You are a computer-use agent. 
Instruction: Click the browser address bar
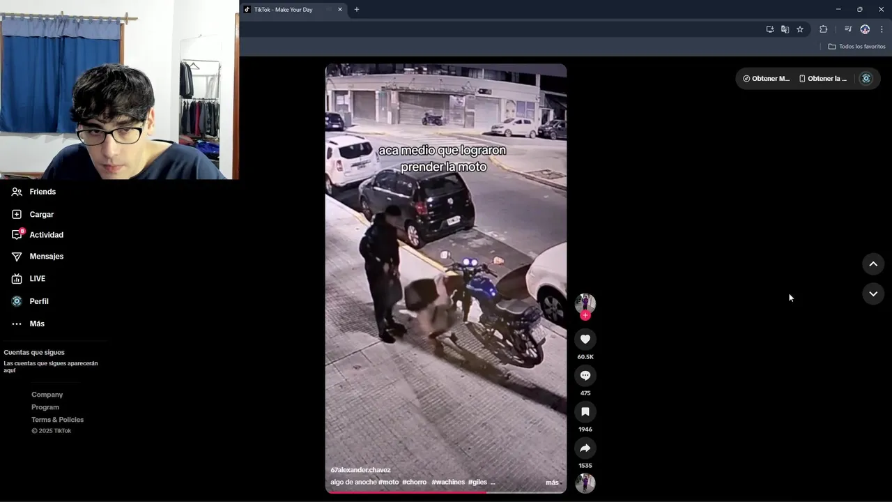click(502, 29)
